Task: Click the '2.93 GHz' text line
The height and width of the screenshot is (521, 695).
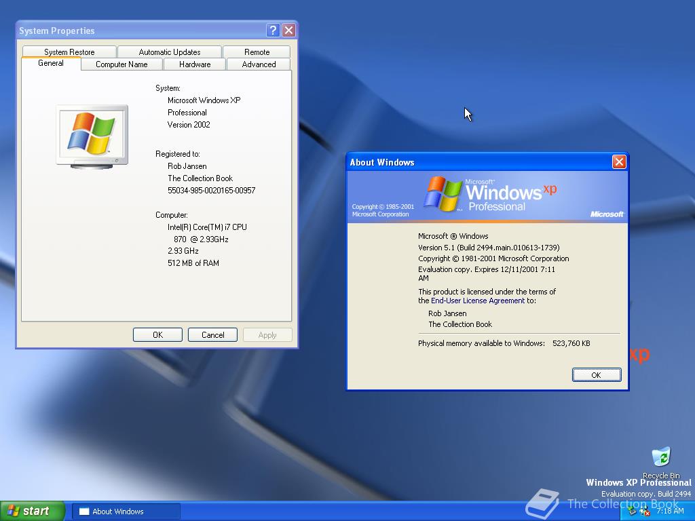Action: point(183,251)
